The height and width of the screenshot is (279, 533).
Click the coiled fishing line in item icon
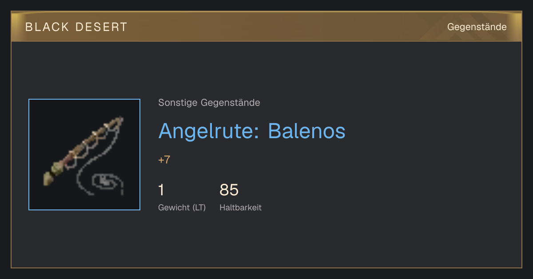click(x=106, y=182)
